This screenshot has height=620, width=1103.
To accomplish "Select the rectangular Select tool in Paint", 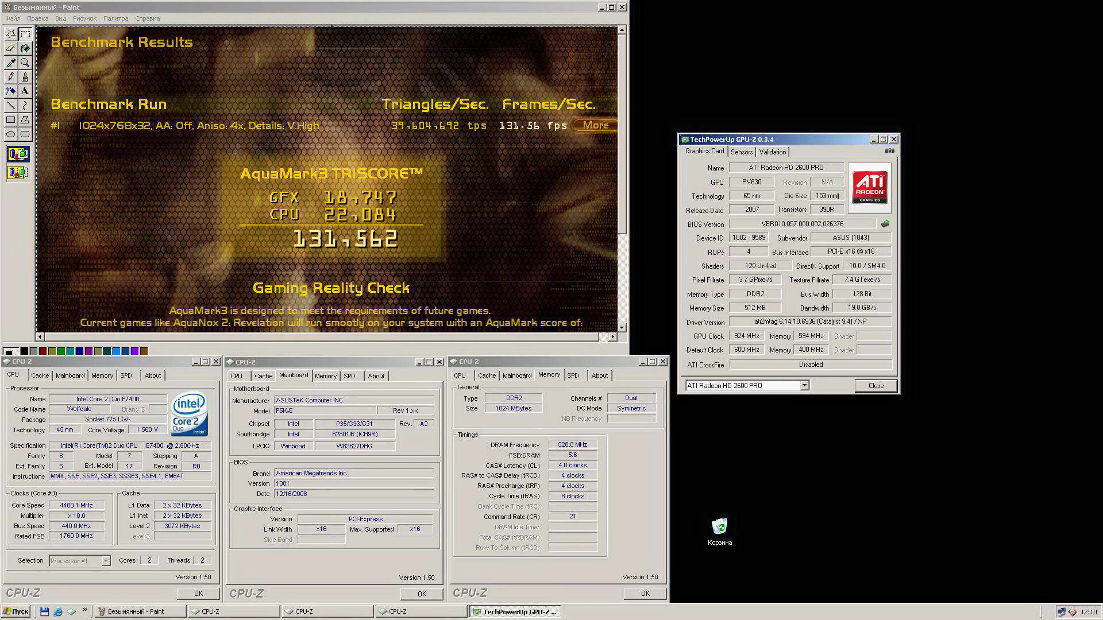I will [x=25, y=34].
